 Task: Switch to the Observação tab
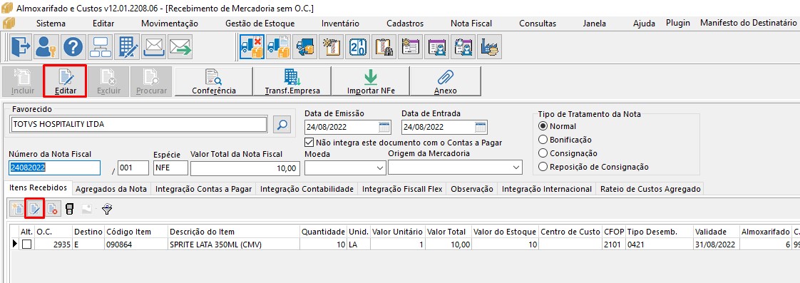click(472, 189)
